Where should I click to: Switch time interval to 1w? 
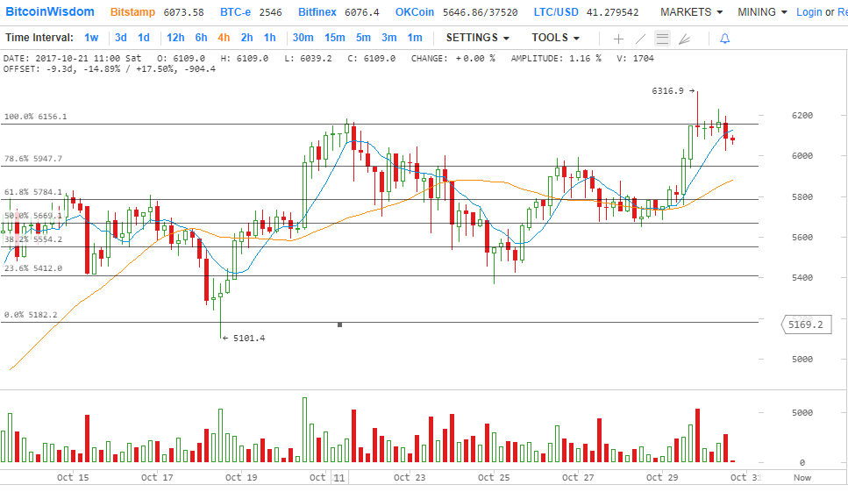click(91, 38)
